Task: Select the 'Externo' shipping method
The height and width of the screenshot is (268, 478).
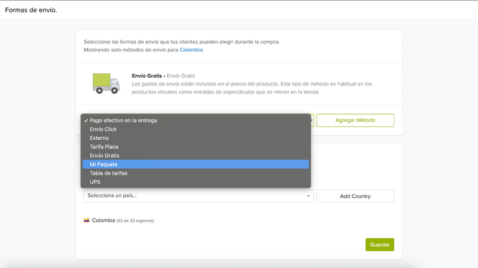Action: pyautogui.click(x=99, y=138)
